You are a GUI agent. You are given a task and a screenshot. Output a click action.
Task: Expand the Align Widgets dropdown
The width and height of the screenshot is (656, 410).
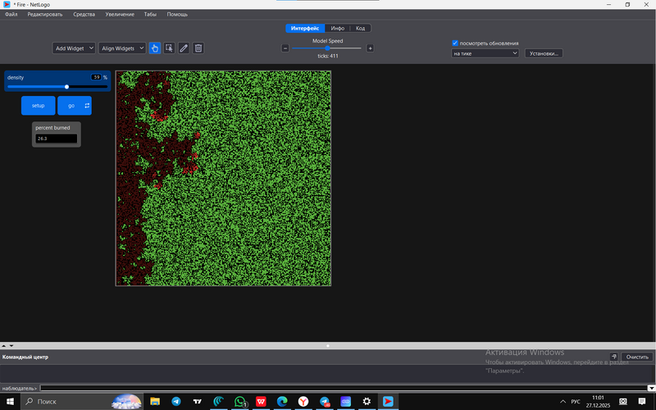pyautogui.click(x=122, y=48)
